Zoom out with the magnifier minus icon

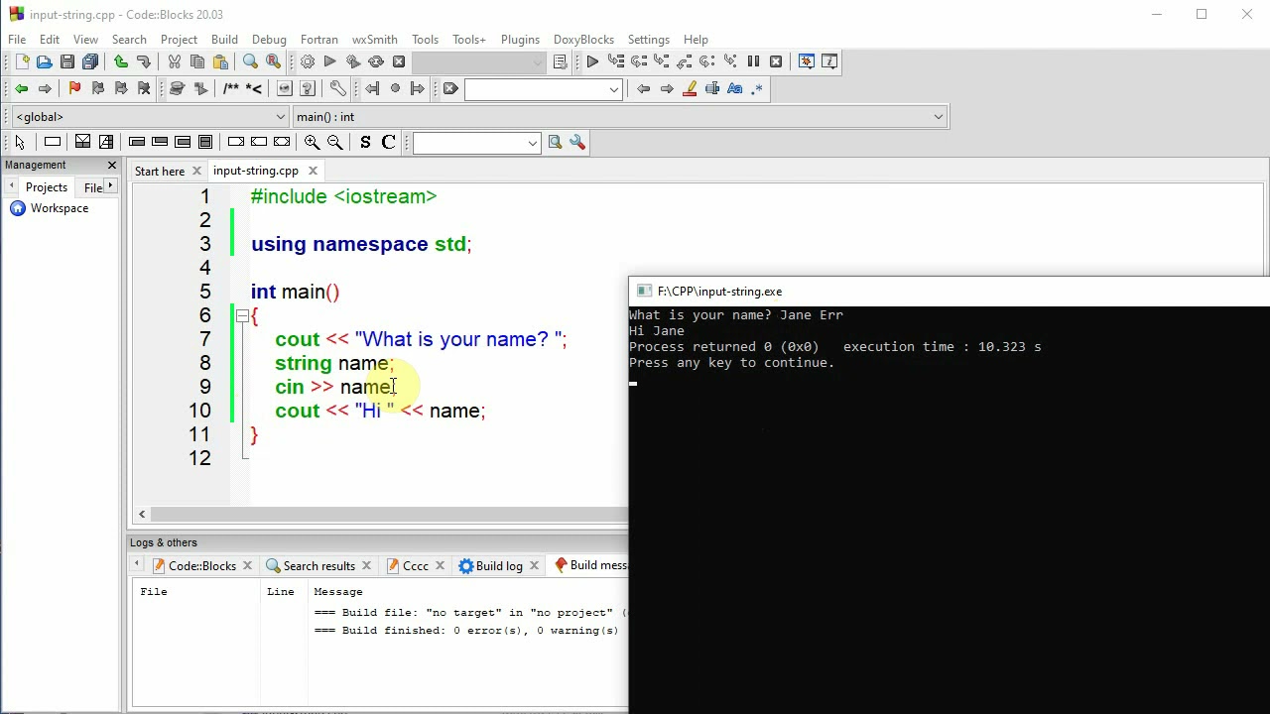334,143
